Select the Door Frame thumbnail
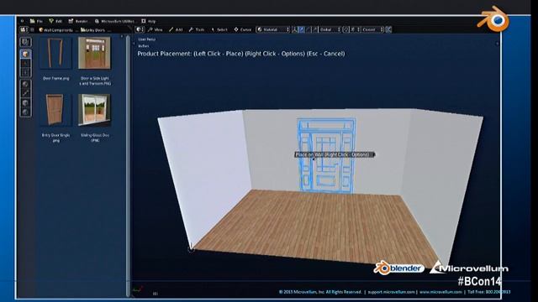538x302 pixels. [x=55, y=53]
